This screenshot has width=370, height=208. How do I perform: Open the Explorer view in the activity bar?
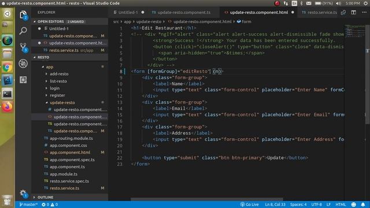point(23,15)
